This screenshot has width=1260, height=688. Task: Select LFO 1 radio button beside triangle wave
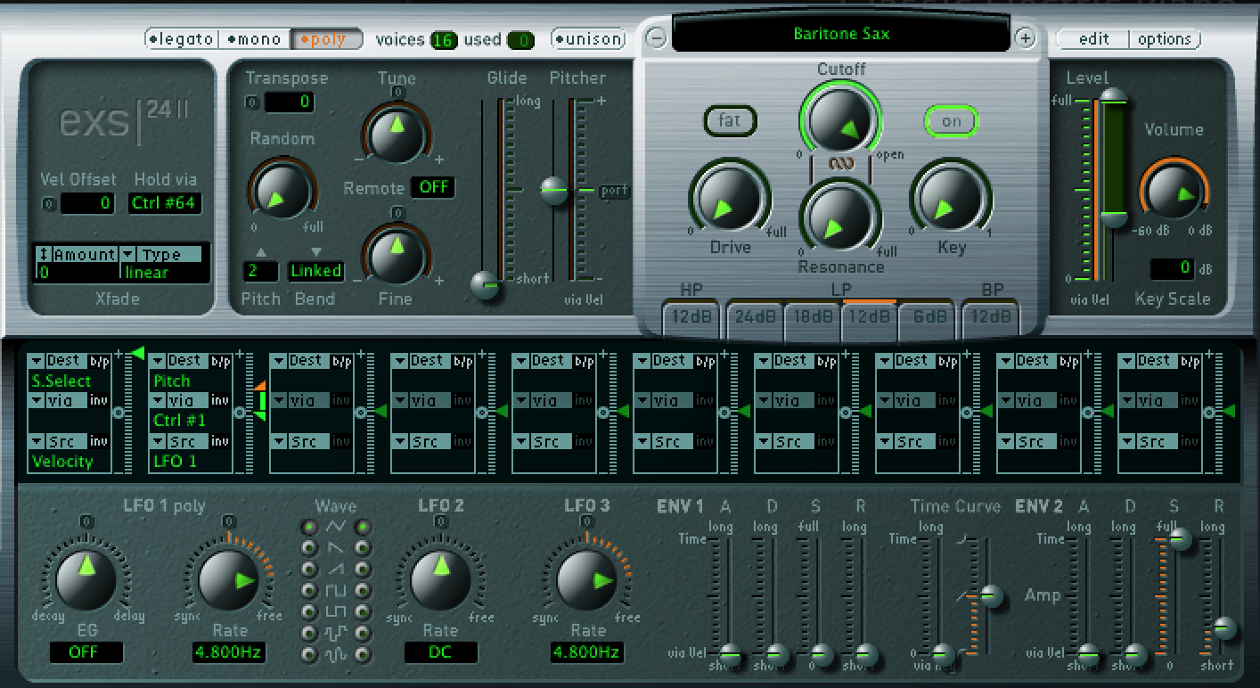(309, 527)
